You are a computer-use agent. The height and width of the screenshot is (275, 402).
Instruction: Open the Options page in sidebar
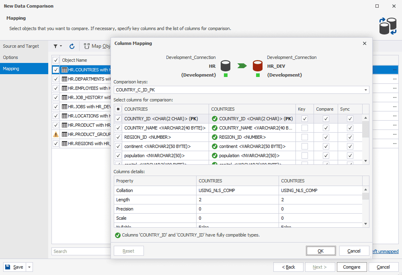(10, 57)
